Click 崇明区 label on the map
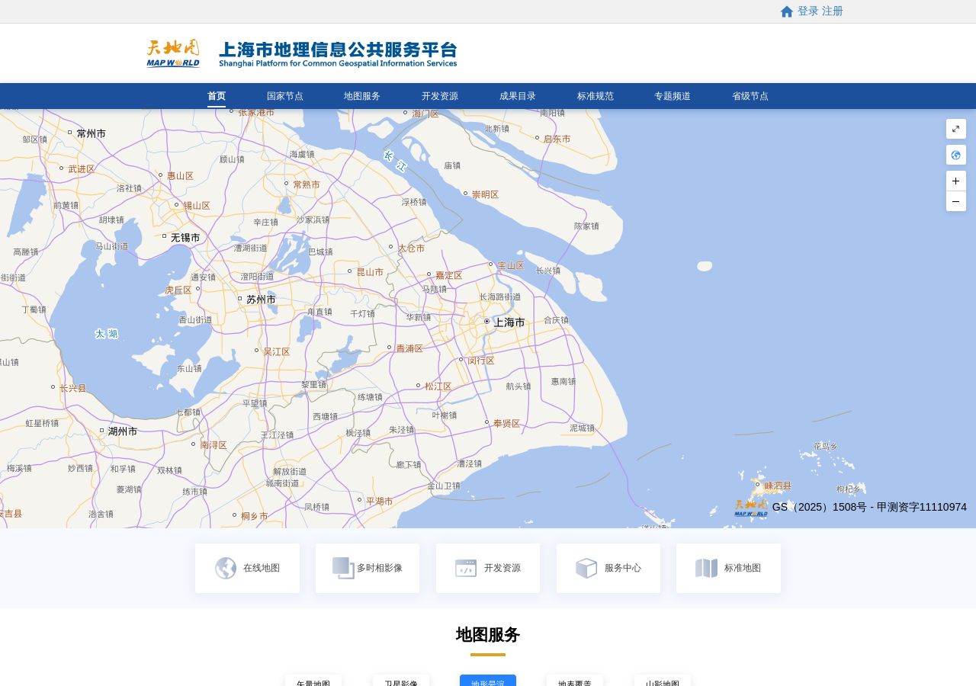Image resolution: width=976 pixels, height=686 pixels. [x=485, y=195]
